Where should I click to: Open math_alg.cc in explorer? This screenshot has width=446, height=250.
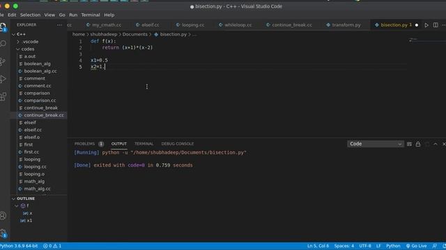(37, 189)
